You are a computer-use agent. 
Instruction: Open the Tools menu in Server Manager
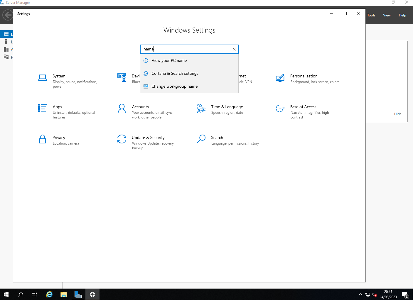tap(371, 15)
